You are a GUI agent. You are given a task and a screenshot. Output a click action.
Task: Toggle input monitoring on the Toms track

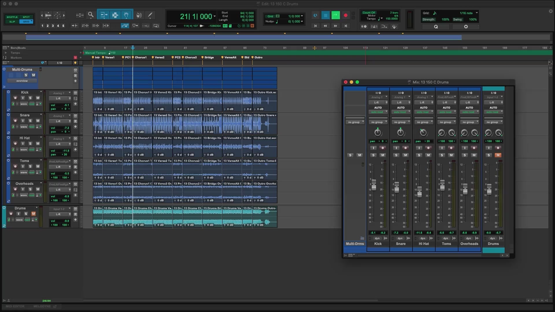pyautogui.click(x=23, y=166)
